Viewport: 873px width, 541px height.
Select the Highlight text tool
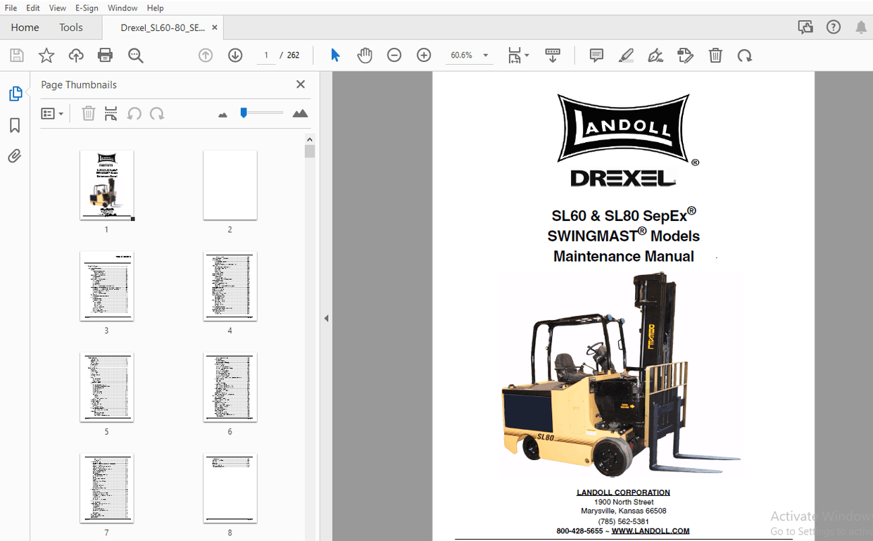coord(626,55)
